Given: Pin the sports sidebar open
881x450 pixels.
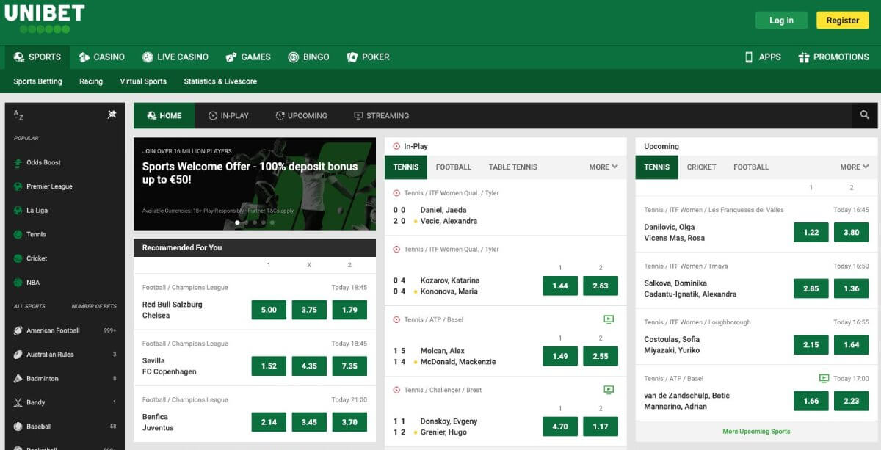Looking at the screenshot, I should (x=113, y=115).
